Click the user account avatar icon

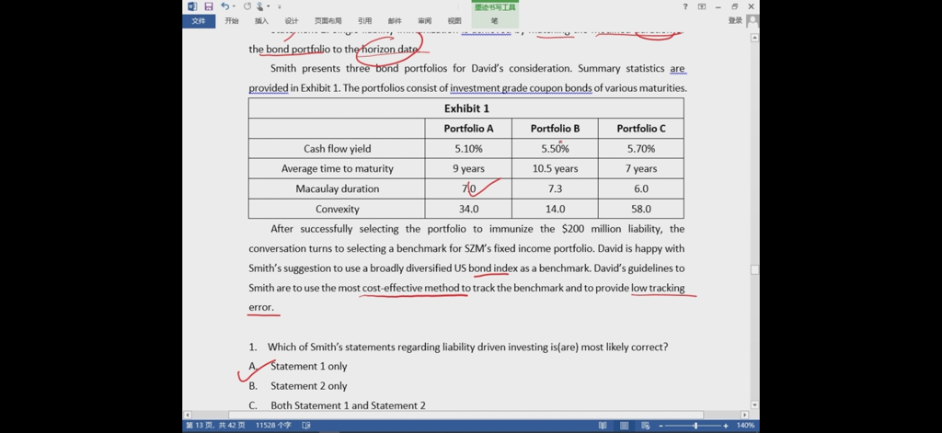752,21
